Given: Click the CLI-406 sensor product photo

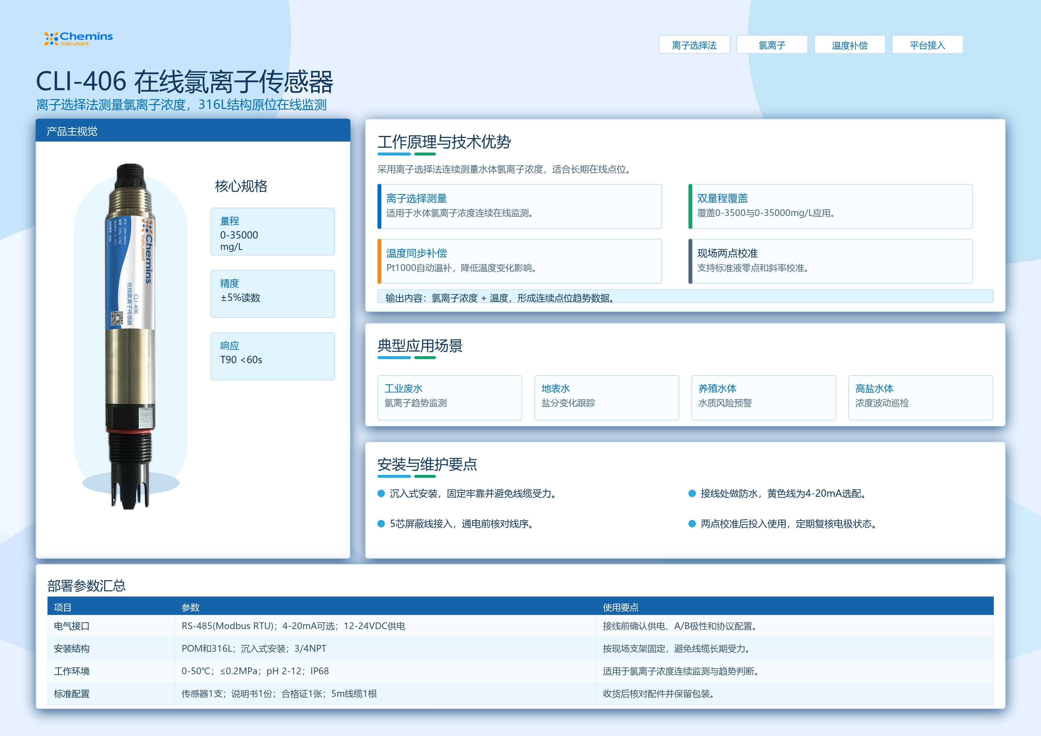Looking at the screenshot, I should tap(130, 336).
